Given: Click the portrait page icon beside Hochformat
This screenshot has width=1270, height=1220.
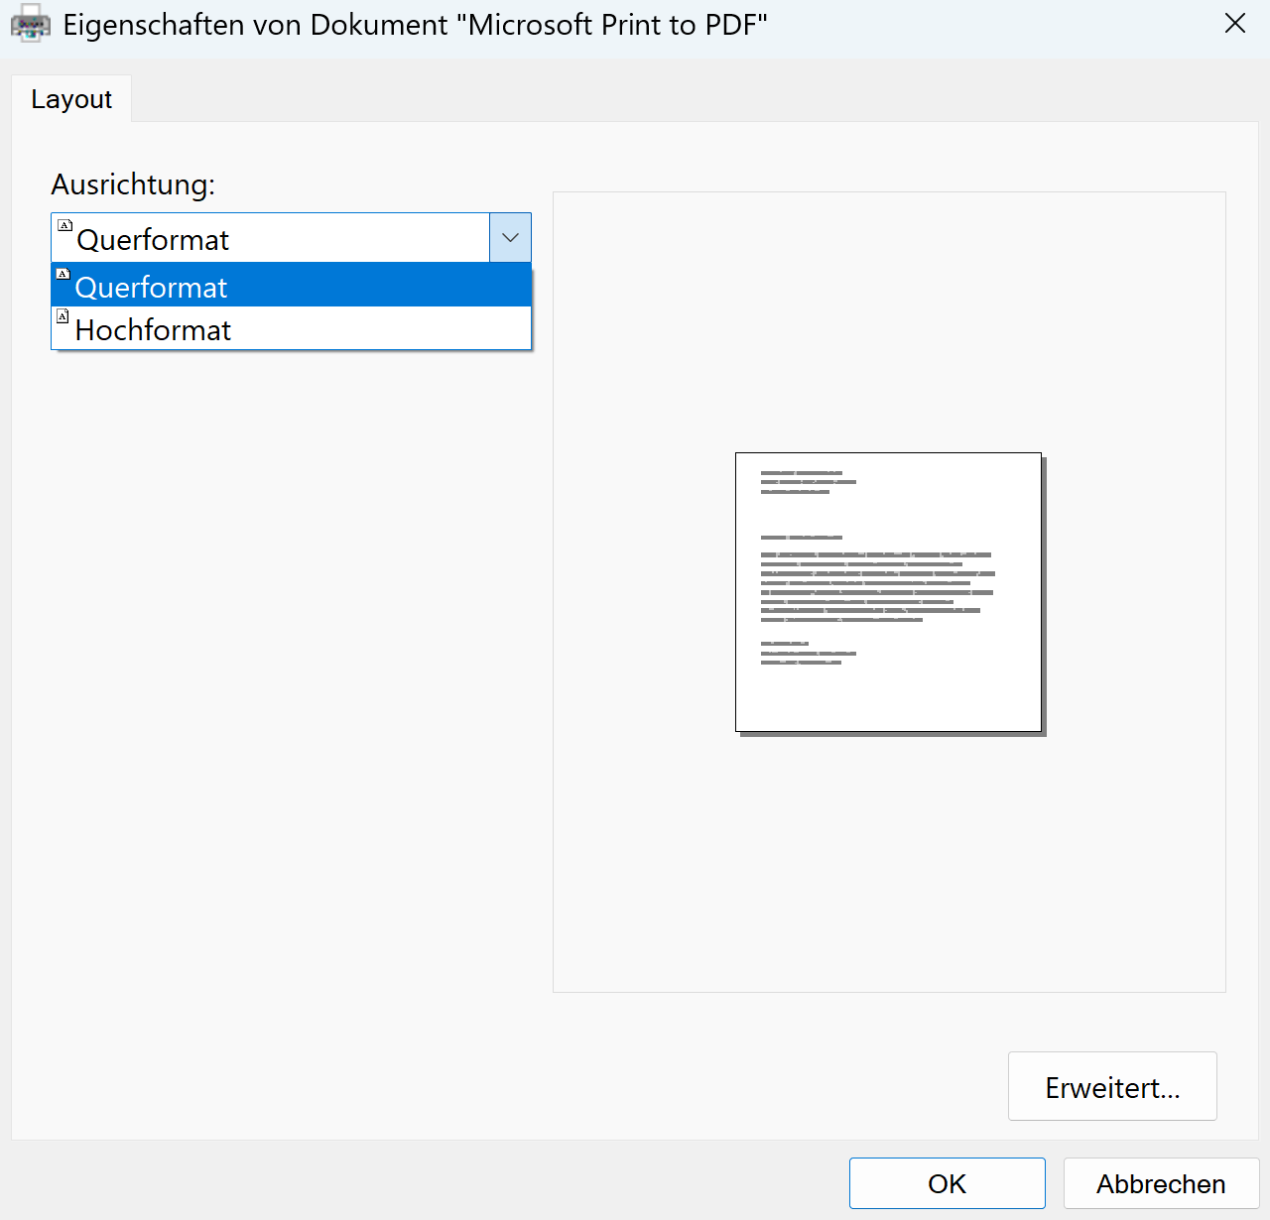Looking at the screenshot, I should coord(63,316).
